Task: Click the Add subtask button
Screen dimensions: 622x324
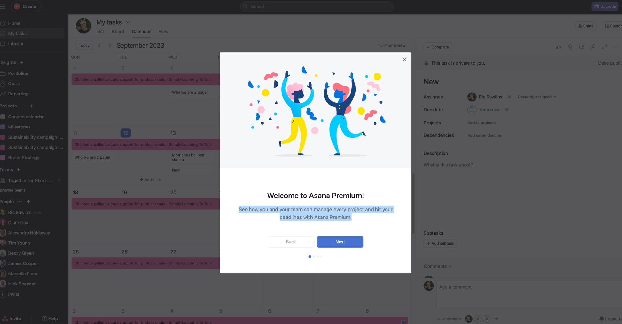Action: click(x=440, y=243)
